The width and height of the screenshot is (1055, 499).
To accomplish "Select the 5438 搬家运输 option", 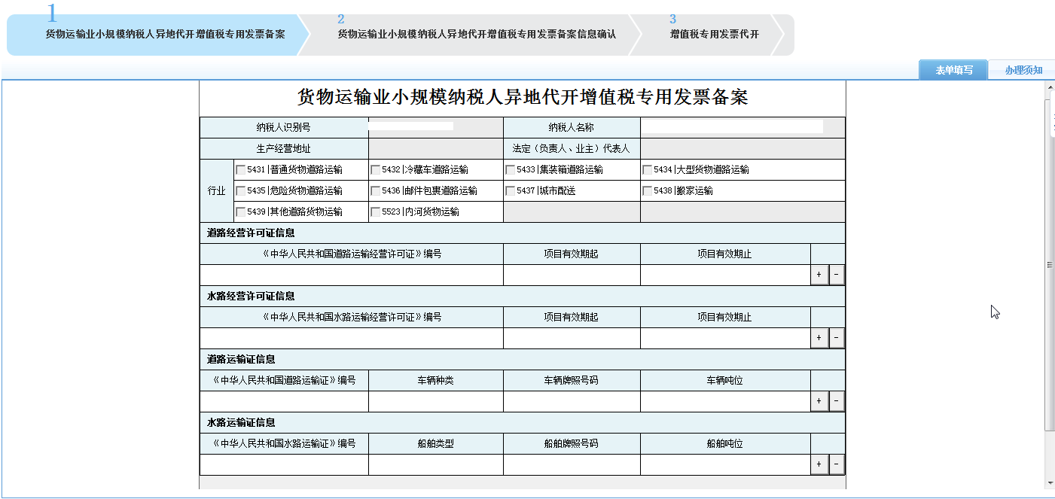I will pos(646,190).
